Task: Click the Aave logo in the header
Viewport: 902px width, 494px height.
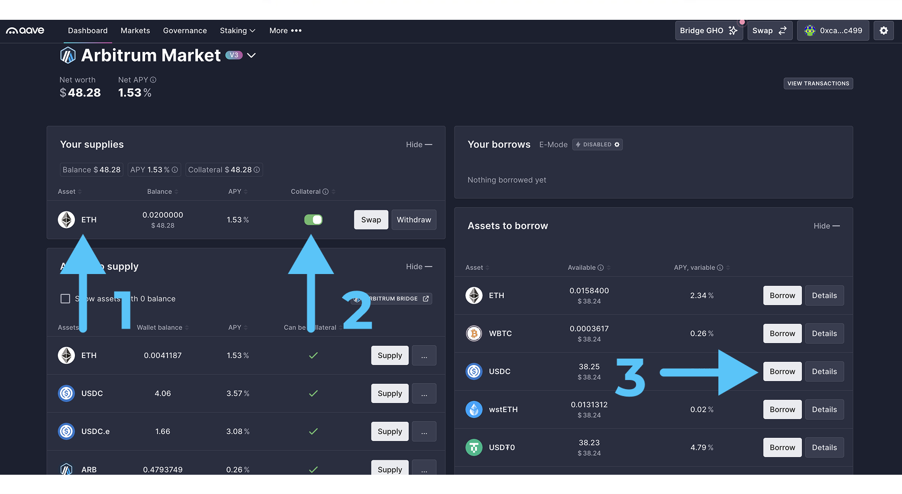Action: (25, 31)
